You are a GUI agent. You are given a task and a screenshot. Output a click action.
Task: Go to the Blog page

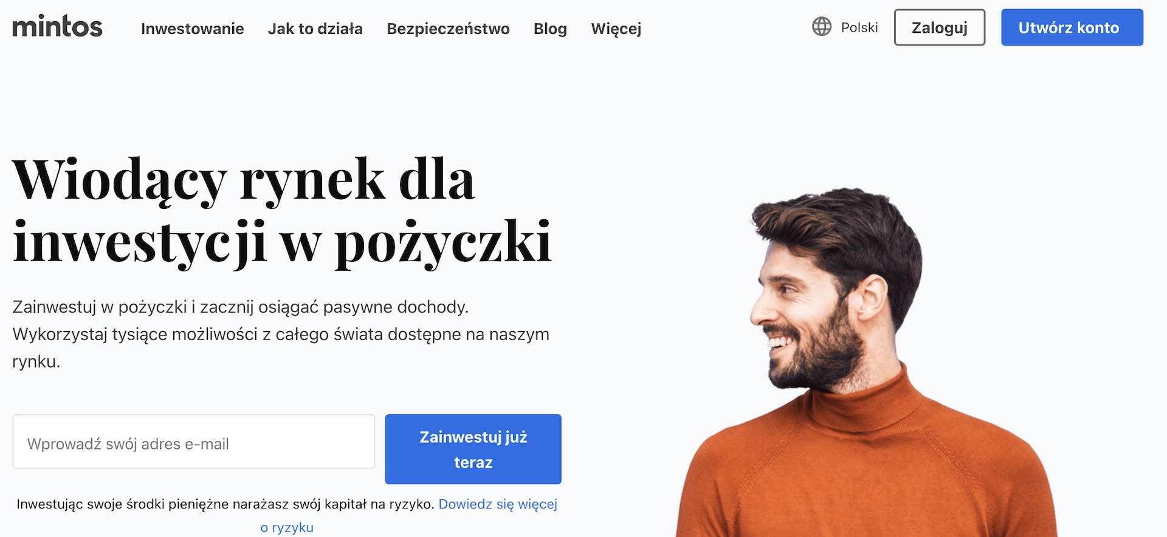click(x=550, y=29)
